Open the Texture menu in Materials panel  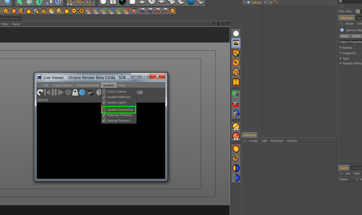tap(292, 141)
